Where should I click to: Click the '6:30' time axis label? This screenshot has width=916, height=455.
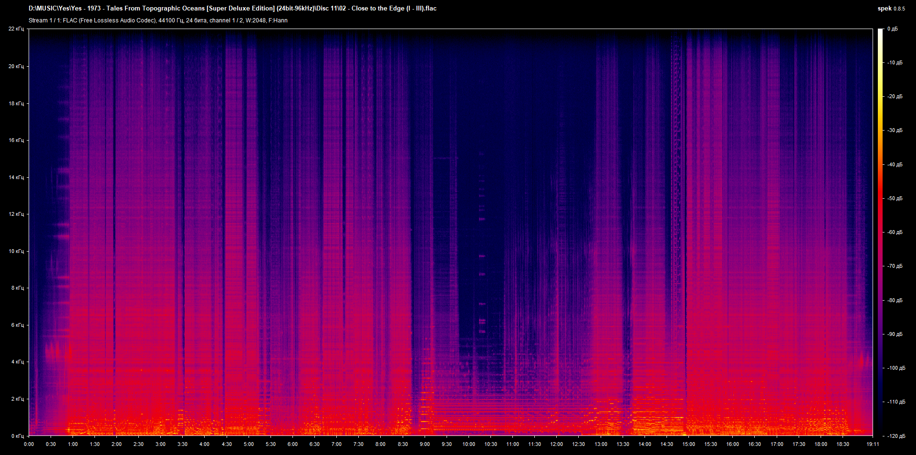click(314, 444)
